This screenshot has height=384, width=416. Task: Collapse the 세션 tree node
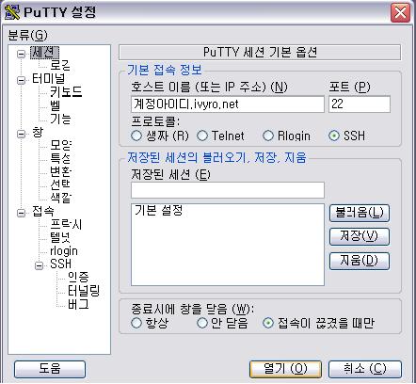(x=21, y=54)
